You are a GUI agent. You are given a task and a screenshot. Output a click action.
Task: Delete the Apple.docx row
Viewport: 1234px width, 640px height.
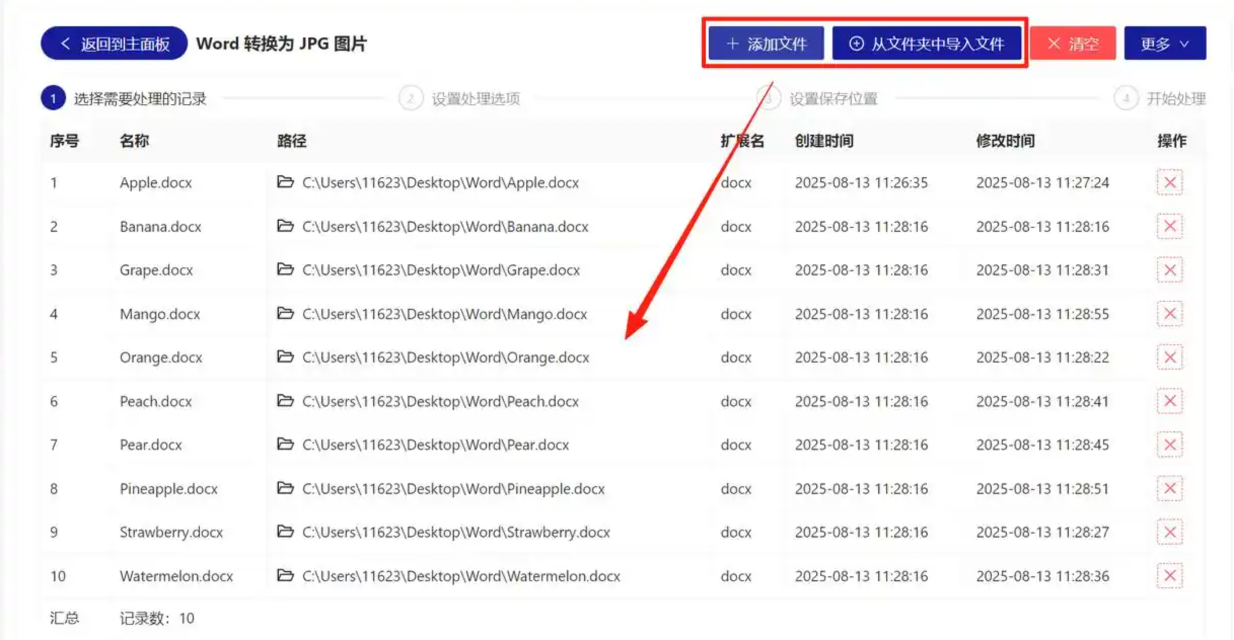[1169, 182]
